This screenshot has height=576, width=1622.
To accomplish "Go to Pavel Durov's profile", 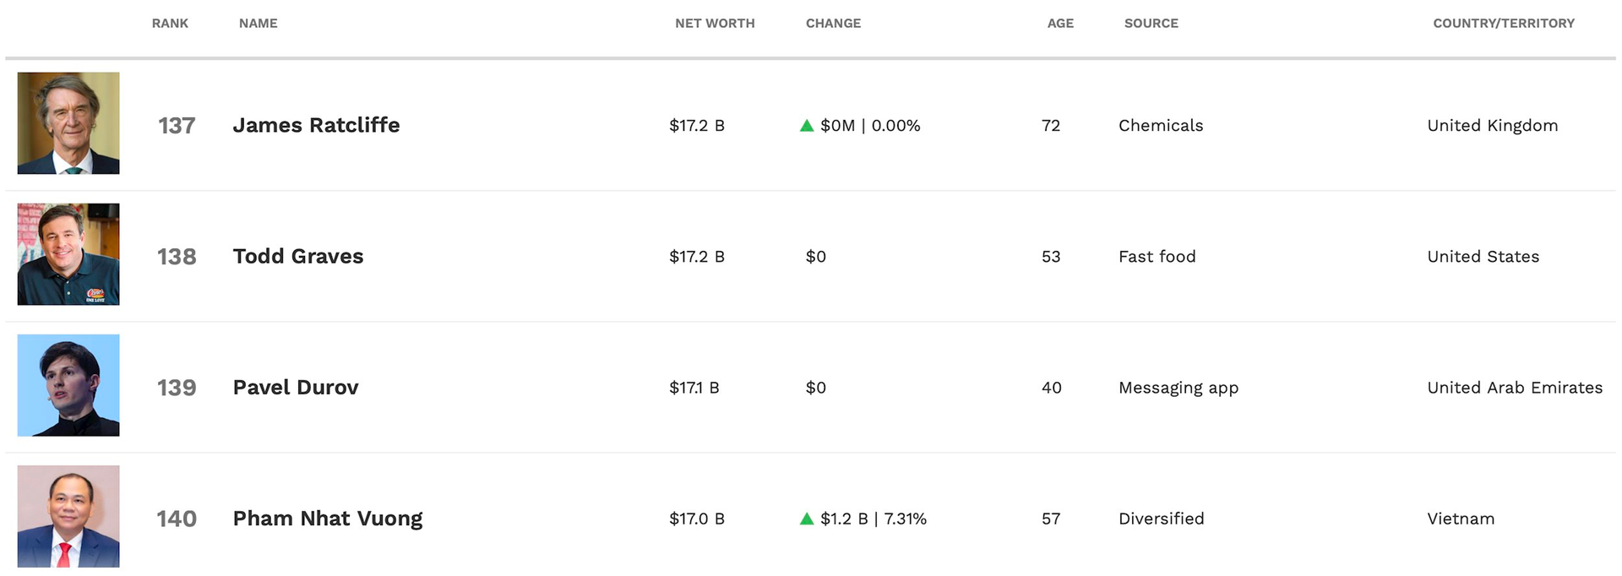I will [296, 387].
